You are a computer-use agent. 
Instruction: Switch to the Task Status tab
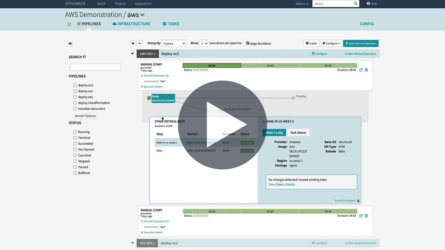(x=298, y=133)
